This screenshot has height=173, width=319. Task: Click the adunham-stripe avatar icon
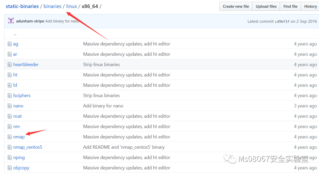click(x=11, y=21)
